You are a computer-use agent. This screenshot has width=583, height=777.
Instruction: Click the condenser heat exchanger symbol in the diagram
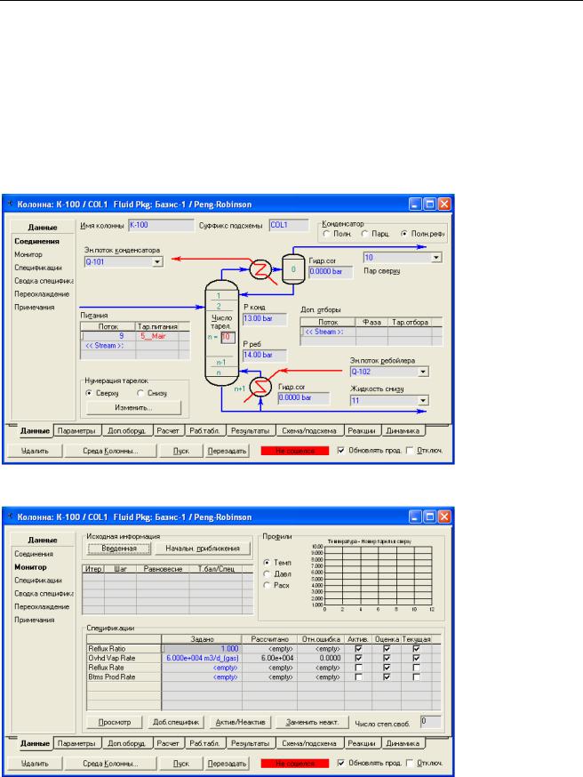pyautogui.click(x=260, y=270)
